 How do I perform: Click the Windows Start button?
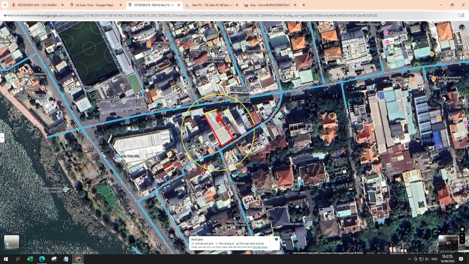click(x=6, y=259)
